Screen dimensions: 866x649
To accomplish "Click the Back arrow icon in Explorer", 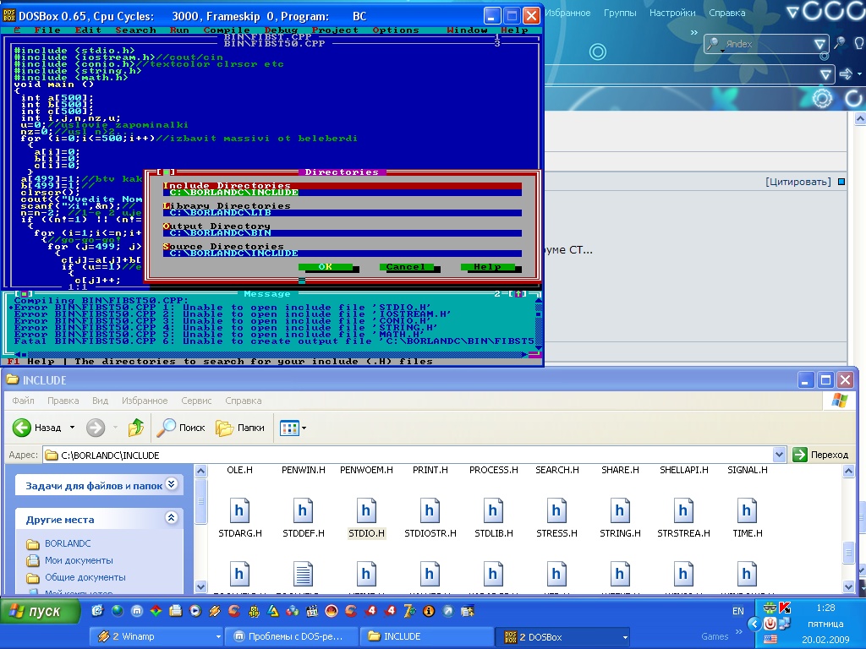I will coord(23,428).
